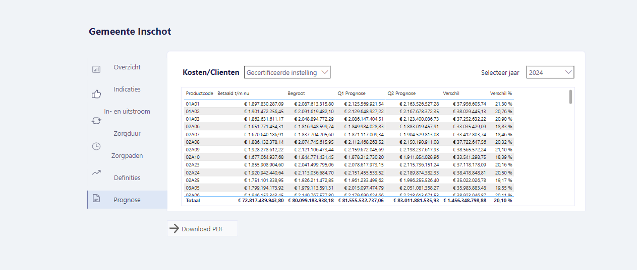This screenshot has width=637, height=270.
Task: Click the Gemeente Inschot title
Action: [130, 32]
